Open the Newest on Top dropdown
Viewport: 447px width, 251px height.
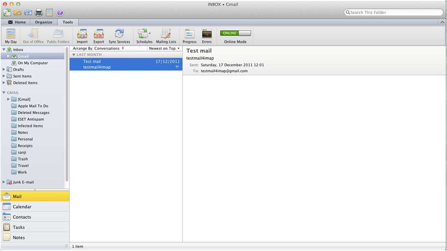[164, 48]
